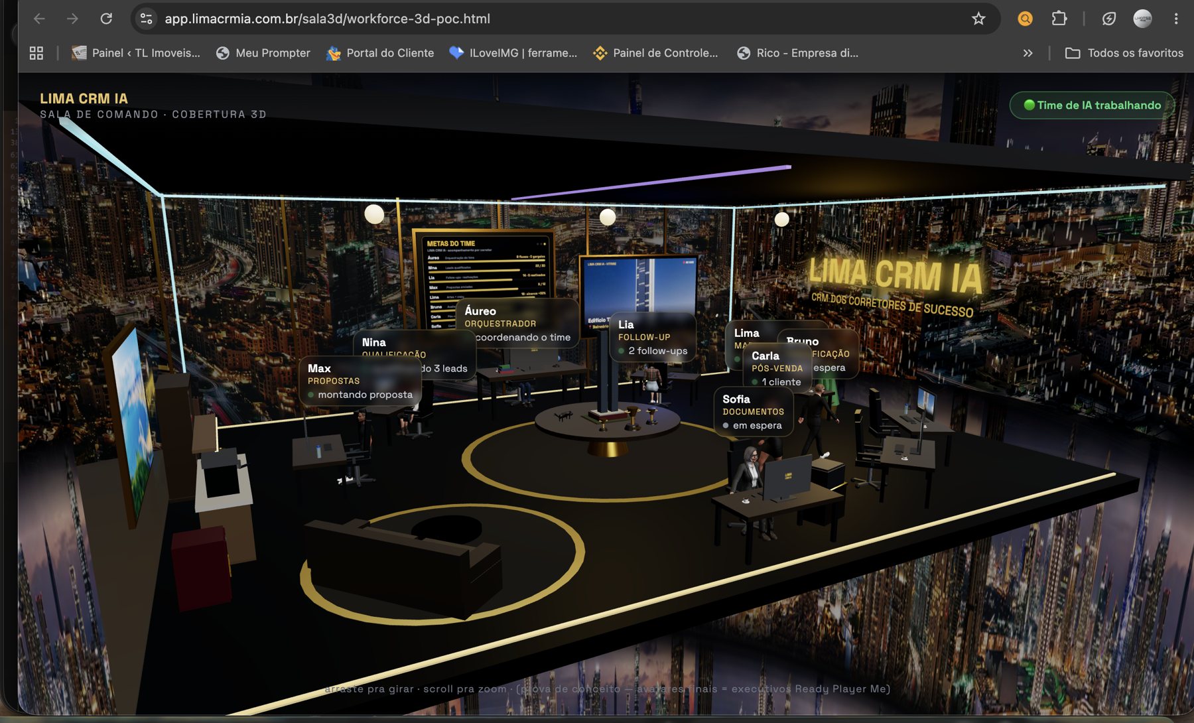This screenshot has width=1194, height=723.
Task: Go forward using browser forward arrow
Action: point(72,19)
